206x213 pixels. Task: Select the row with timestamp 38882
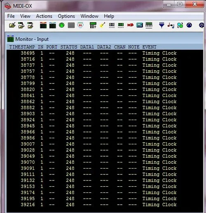pos(105,108)
